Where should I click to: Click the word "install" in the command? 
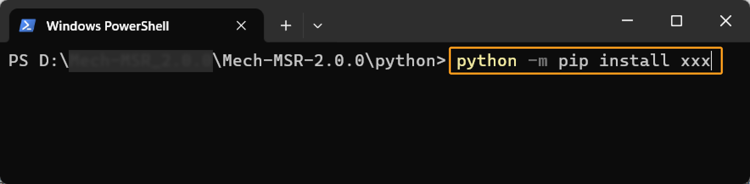[634, 61]
